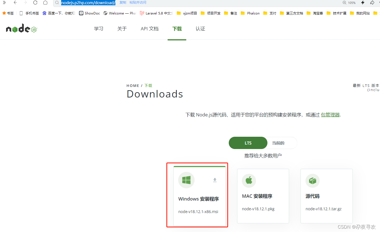Click the 源代码 card title

pyautogui.click(x=312, y=196)
